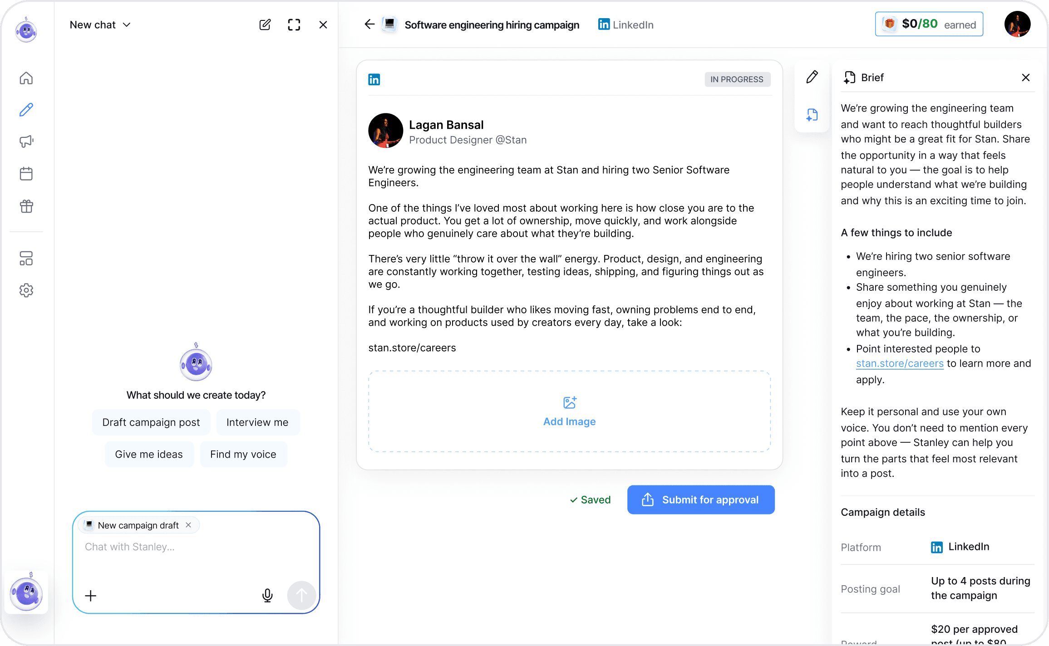Click Lagan Bansal's profile photo in post

coord(385,131)
